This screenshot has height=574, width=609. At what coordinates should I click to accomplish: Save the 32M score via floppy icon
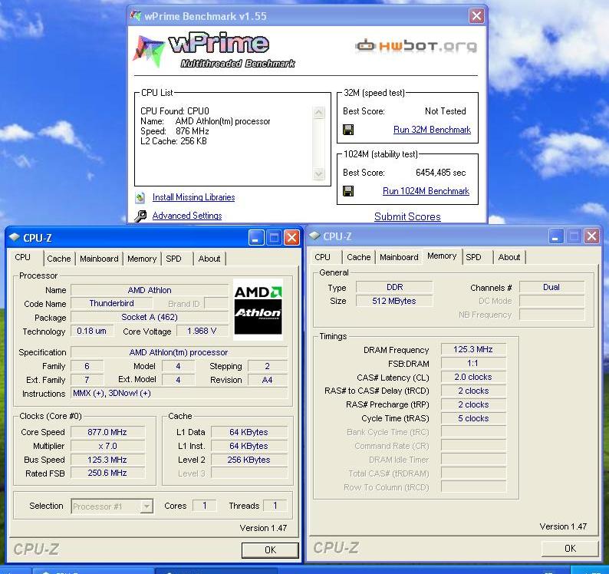(x=348, y=130)
